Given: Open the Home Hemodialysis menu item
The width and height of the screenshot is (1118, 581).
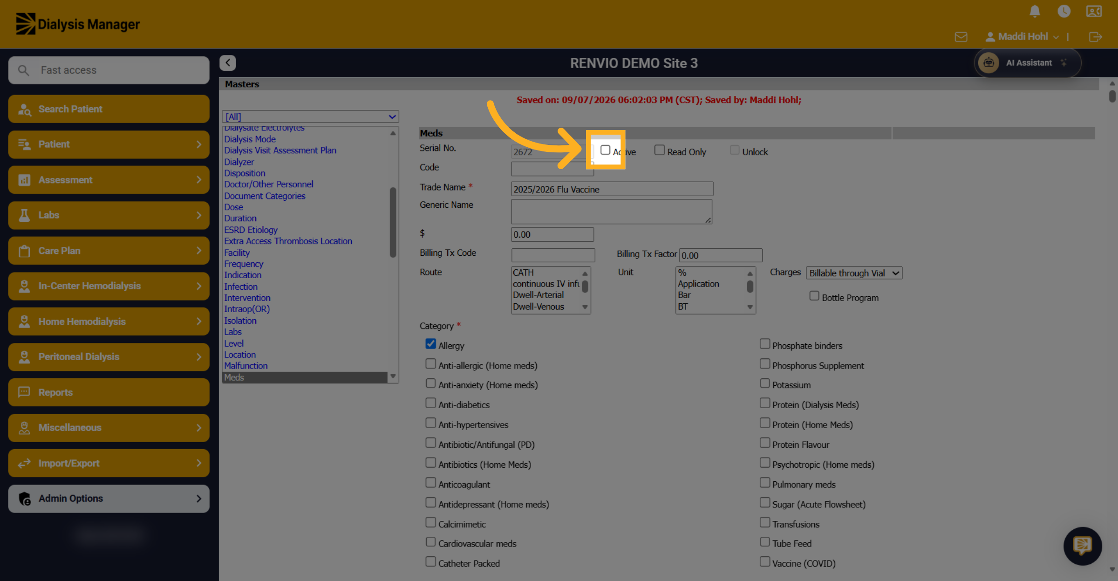Looking at the screenshot, I should (x=109, y=321).
